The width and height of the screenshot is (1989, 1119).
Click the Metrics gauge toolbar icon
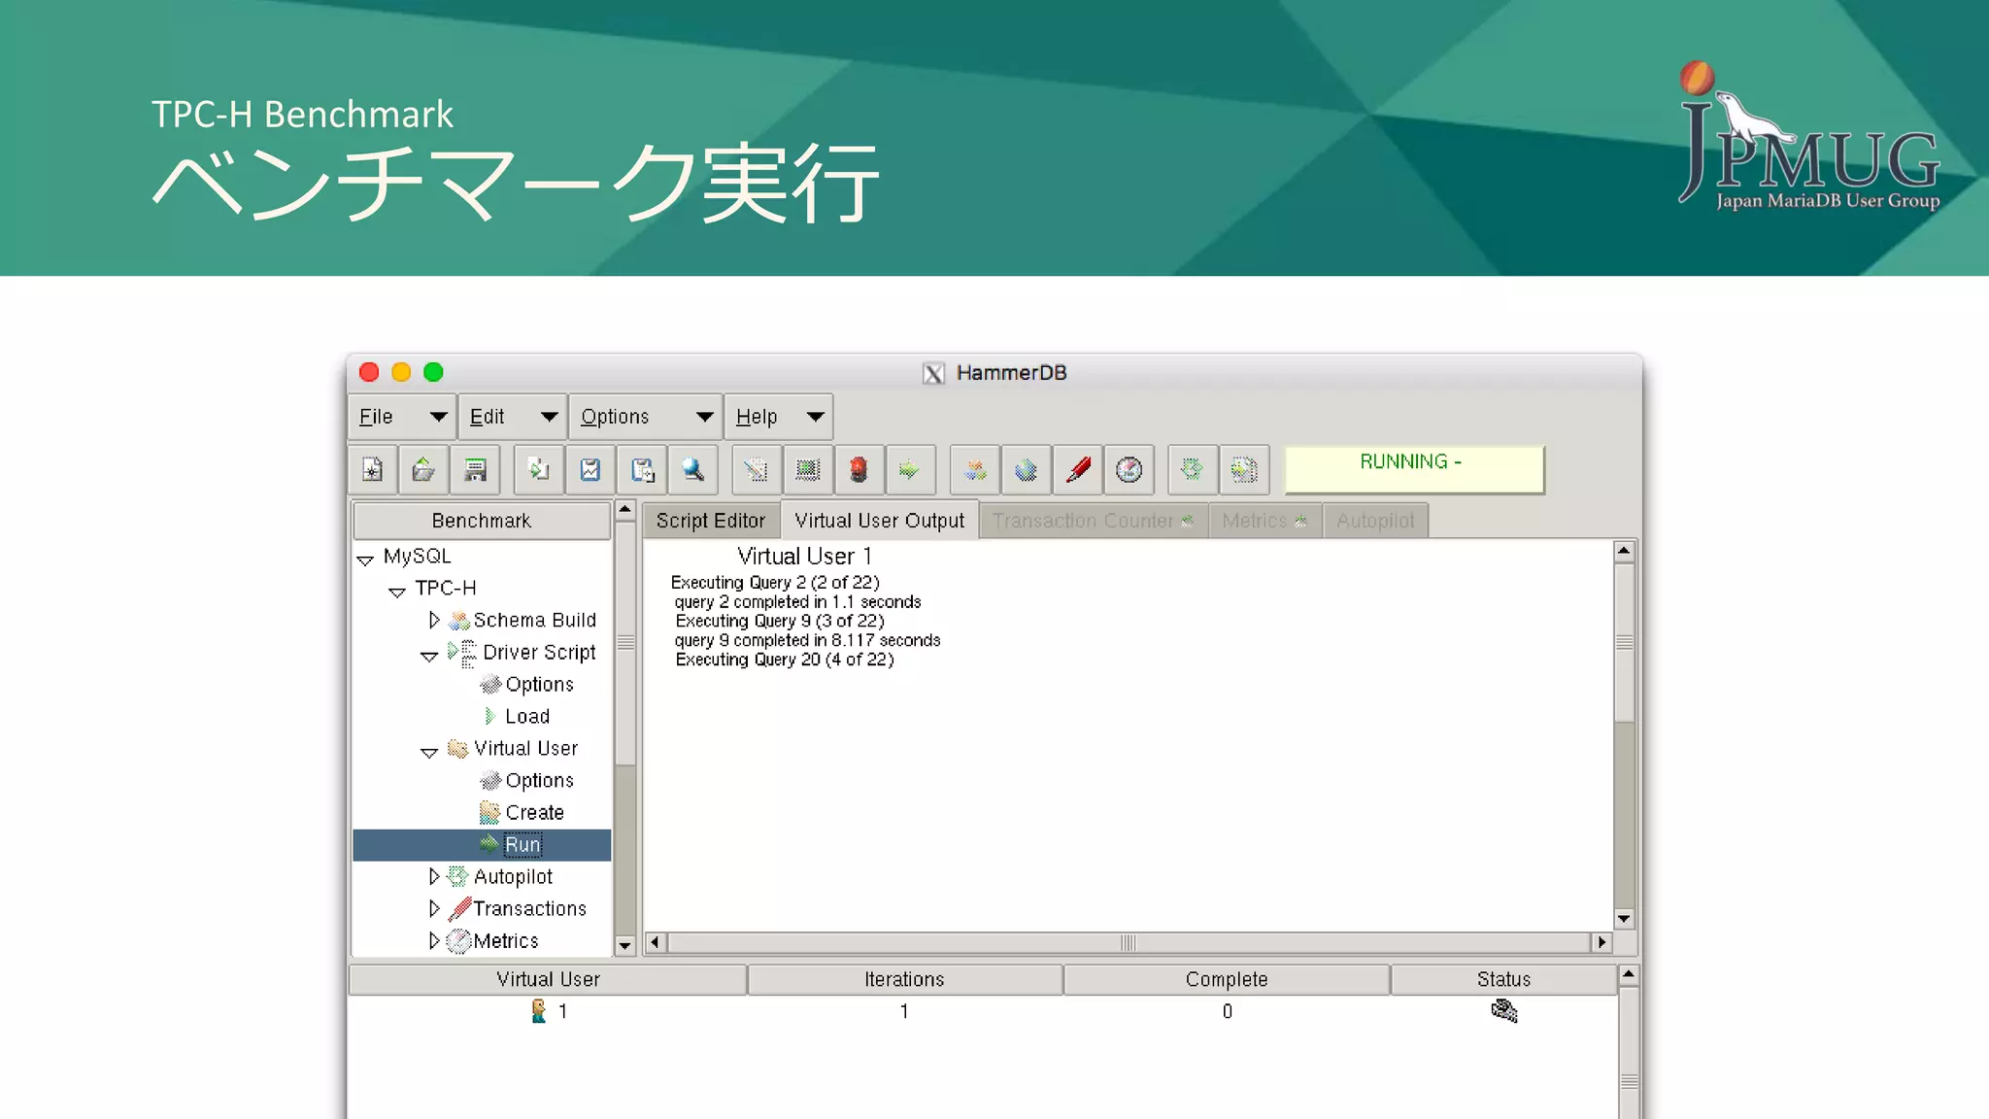pyautogui.click(x=1129, y=470)
